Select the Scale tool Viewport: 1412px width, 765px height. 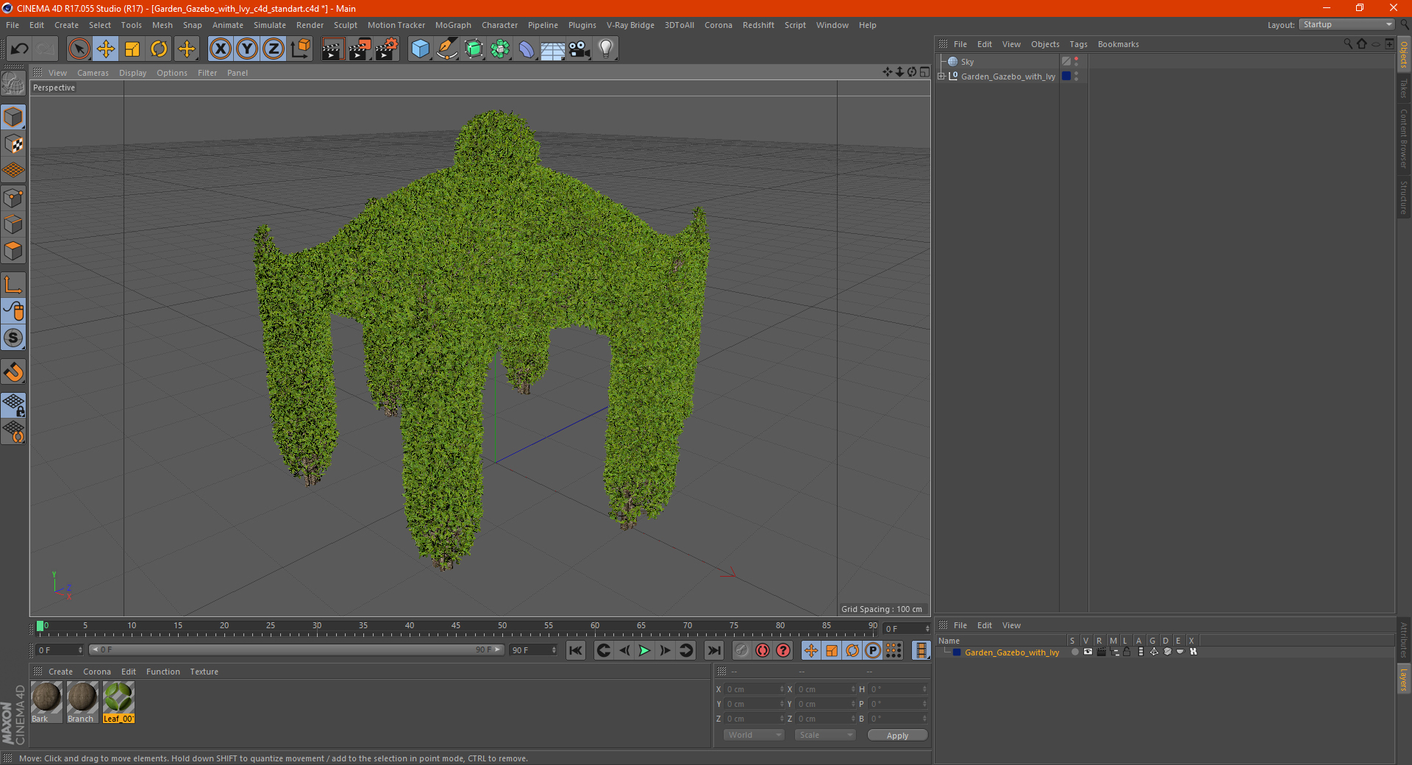coord(132,49)
